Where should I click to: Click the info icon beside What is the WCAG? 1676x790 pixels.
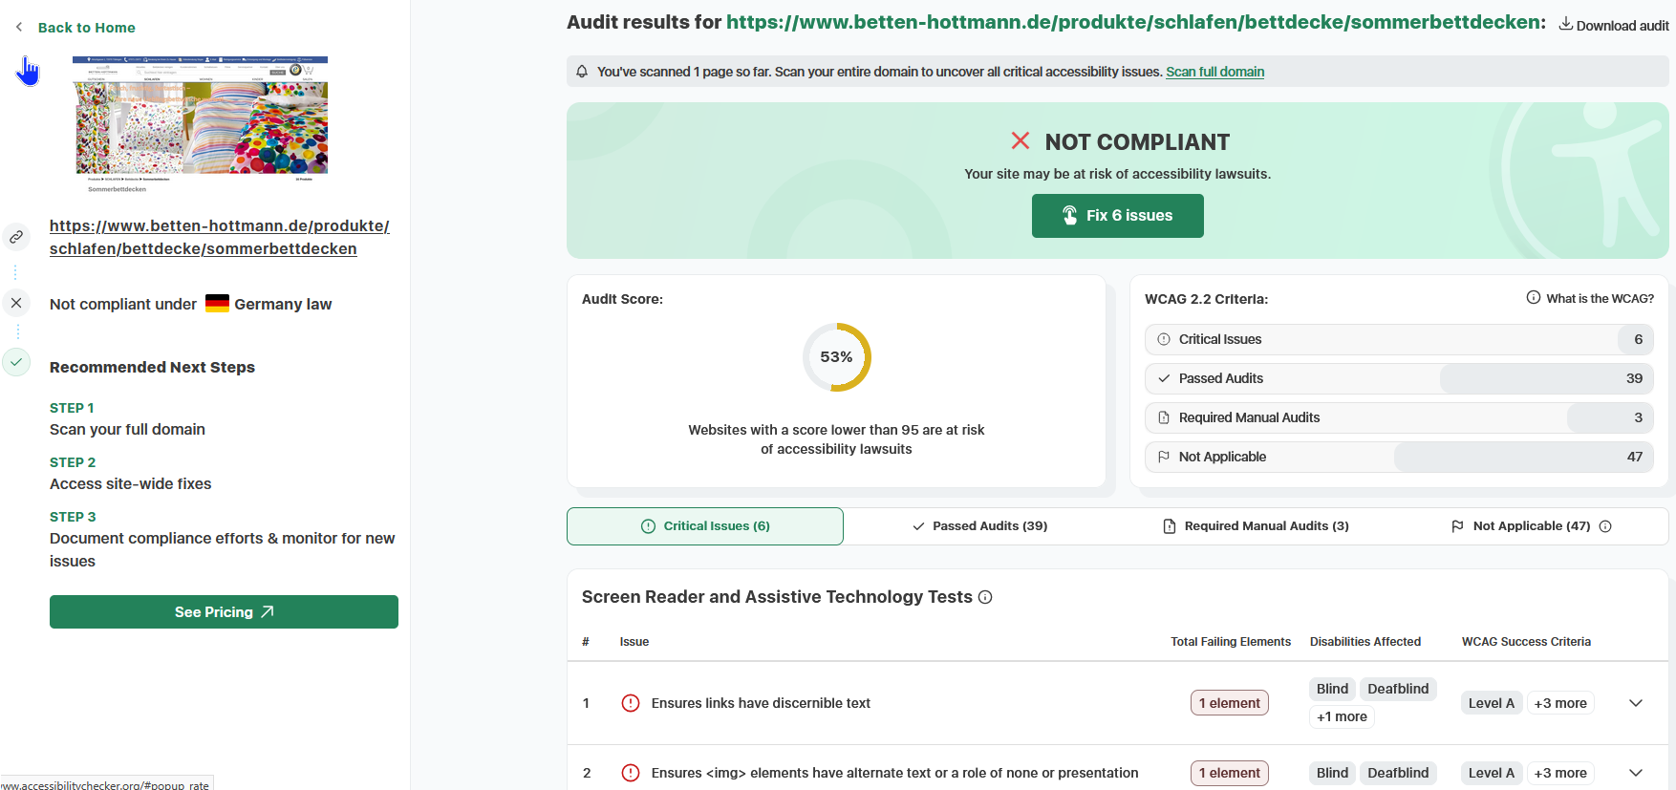1533,298
